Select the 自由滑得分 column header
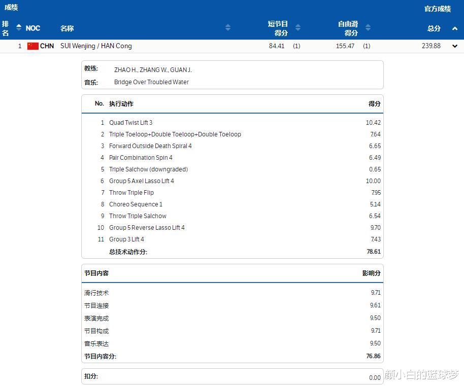This screenshot has height=387, width=464. pyautogui.click(x=348, y=28)
